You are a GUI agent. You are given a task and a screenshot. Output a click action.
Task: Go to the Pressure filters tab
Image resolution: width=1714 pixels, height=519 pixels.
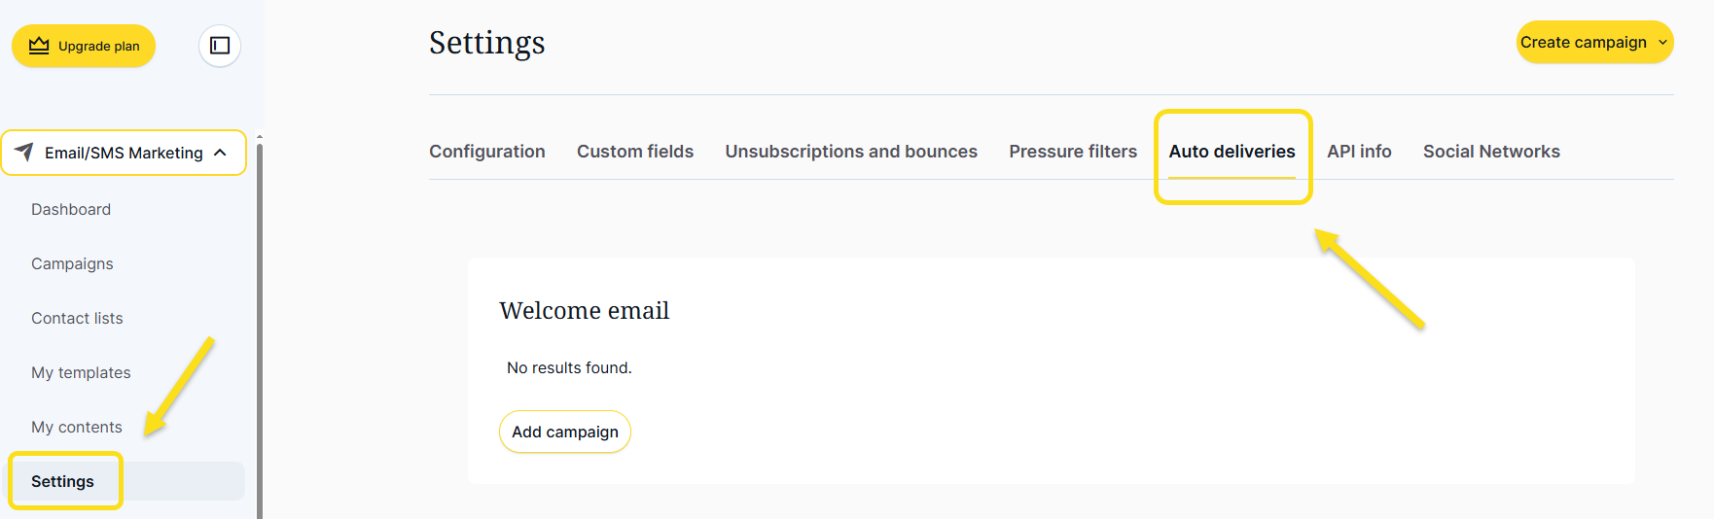pyautogui.click(x=1073, y=152)
